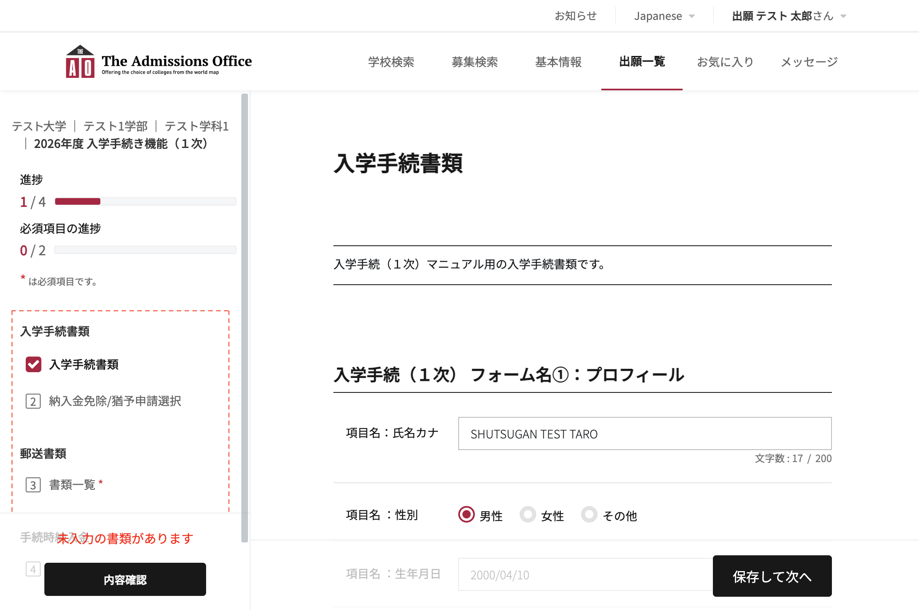Open the 学校検索 tab

coord(391,62)
